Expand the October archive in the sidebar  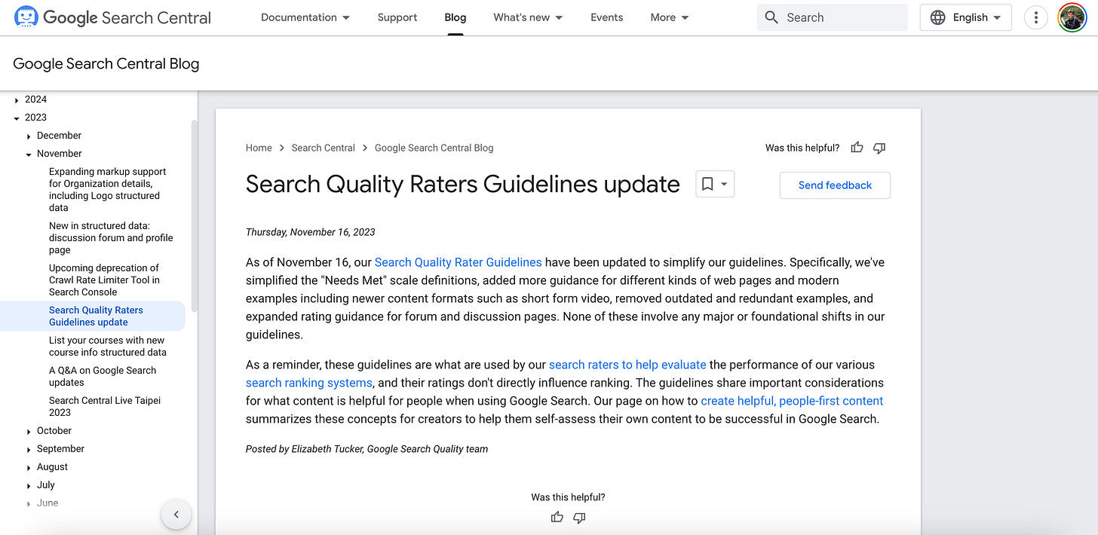pos(29,430)
